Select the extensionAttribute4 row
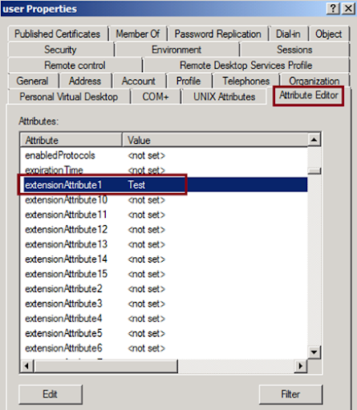The height and width of the screenshot is (410, 357). point(164,319)
